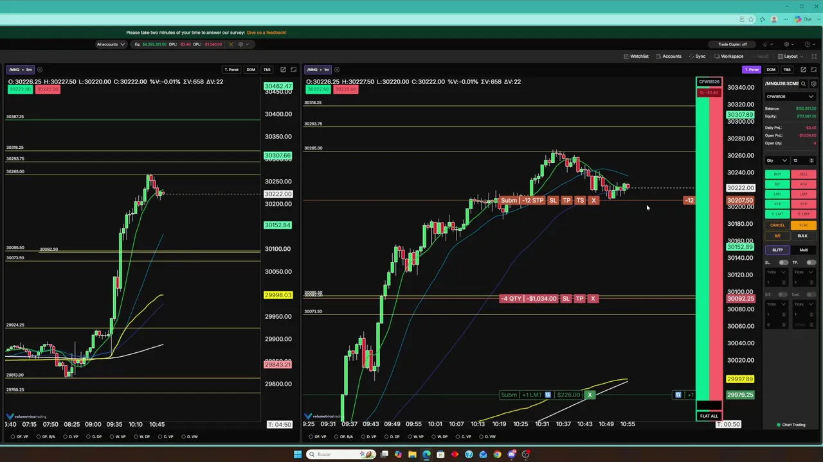823x462 pixels.
Task: Add a tab next to /MNQ 1m
Action: coord(338,69)
